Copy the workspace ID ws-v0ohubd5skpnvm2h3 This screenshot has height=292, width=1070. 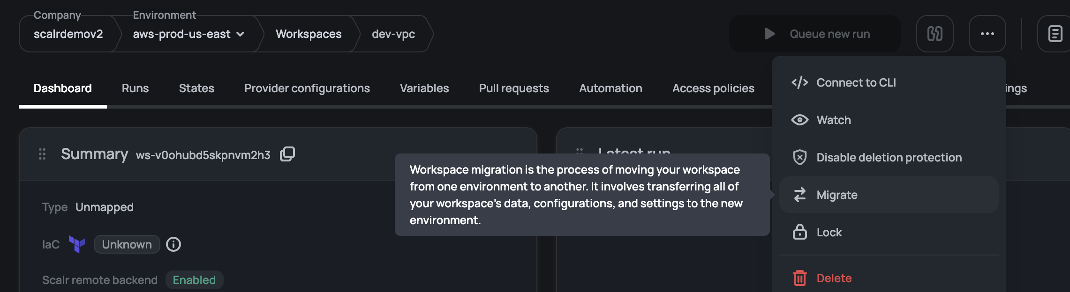(287, 154)
